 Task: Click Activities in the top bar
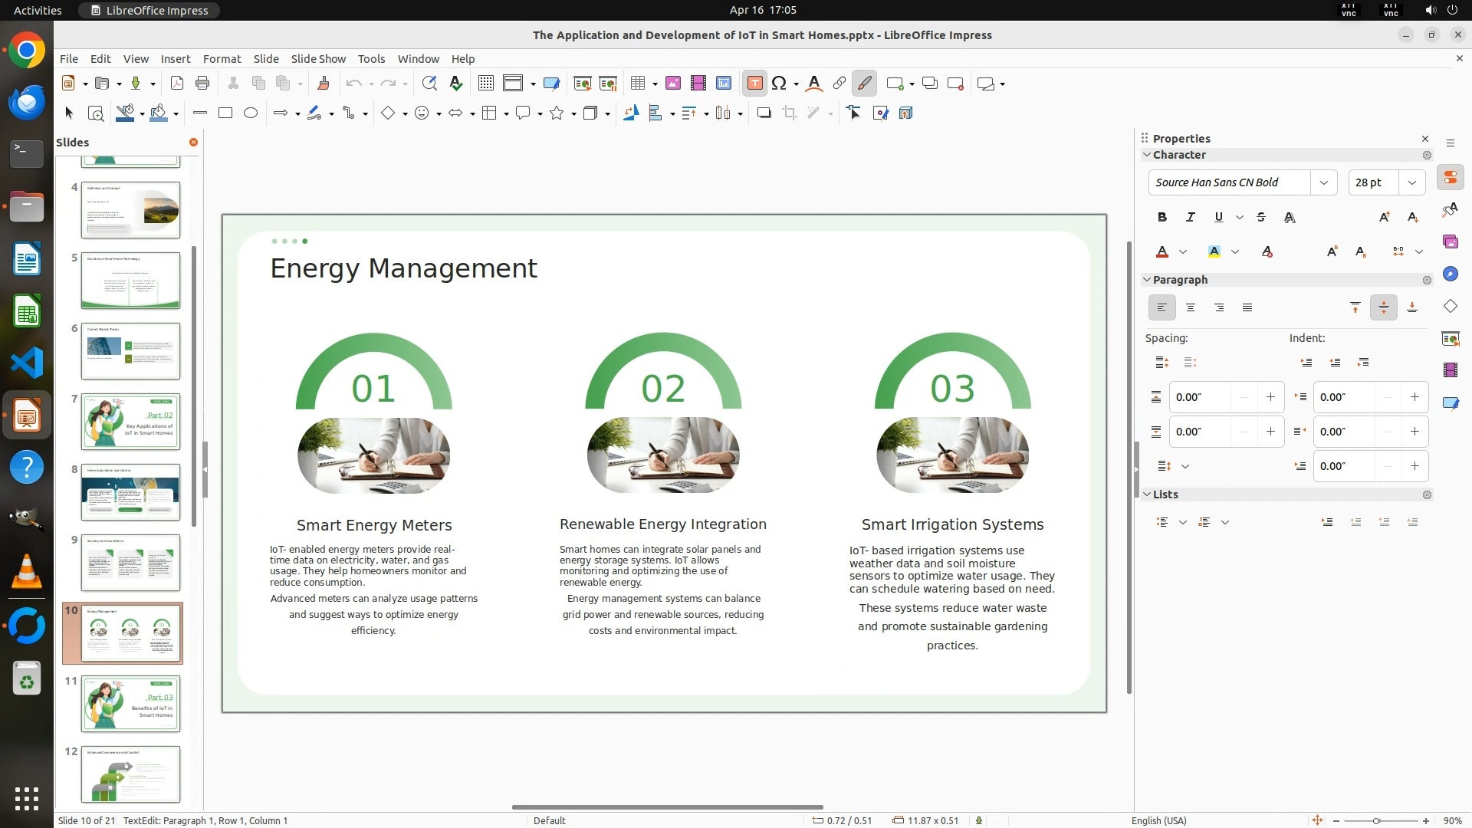click(38, 10)
